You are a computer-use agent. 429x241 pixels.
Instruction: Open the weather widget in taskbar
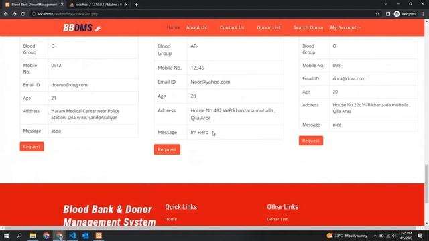tap(347, 236)
